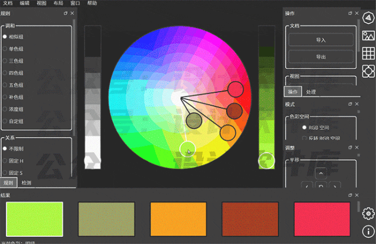Open the grid board view icon

[368, 54]
